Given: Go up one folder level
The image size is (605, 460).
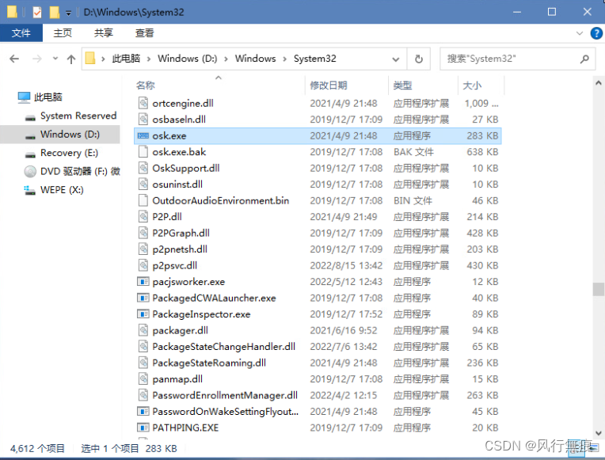Looking at the screenshot, I should [x=71, y=59].
